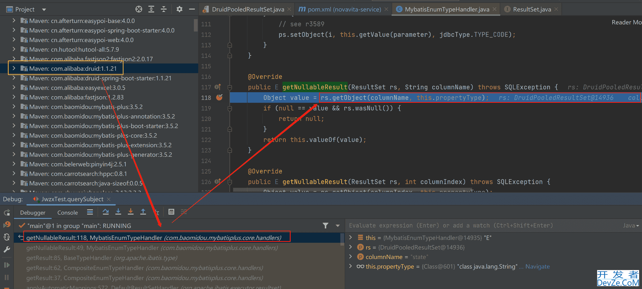Toggle code fold marker at line 114
Image resolution: width=642 pixels, height=289 pixels.
pyautogui.click(x=230, y=56)
